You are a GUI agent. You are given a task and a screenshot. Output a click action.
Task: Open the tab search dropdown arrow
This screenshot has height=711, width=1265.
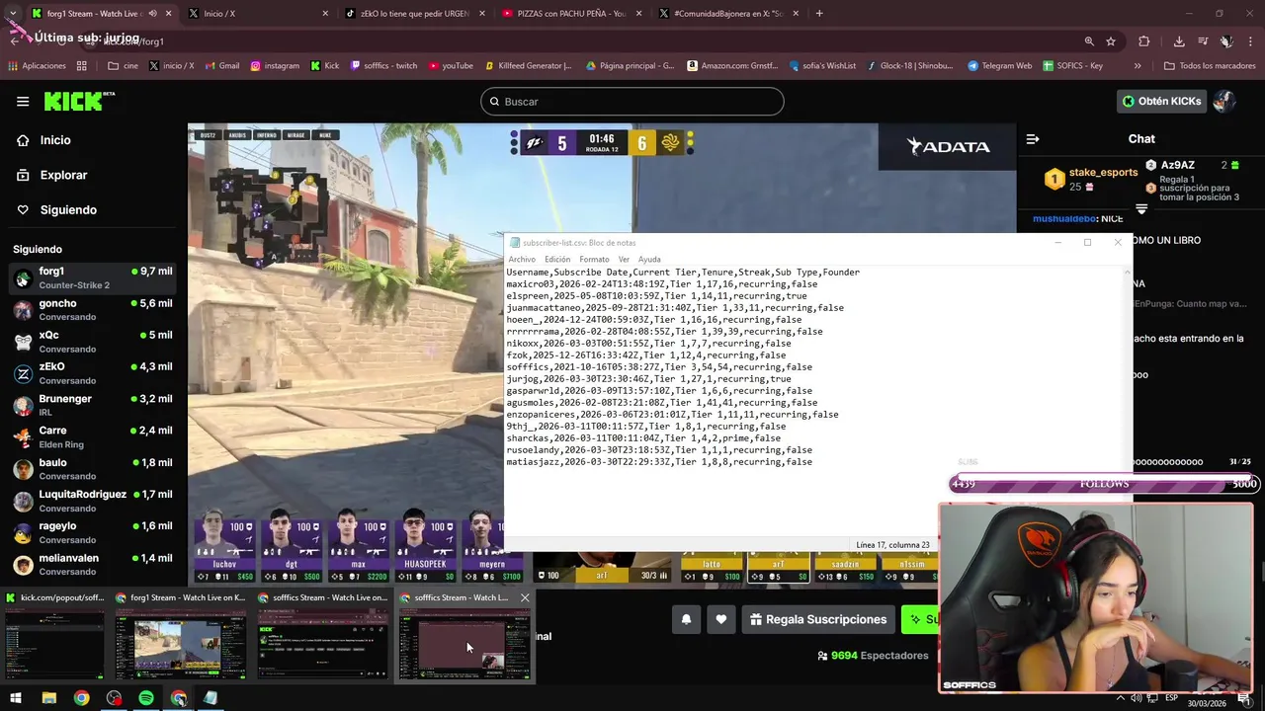click(14, 14)
